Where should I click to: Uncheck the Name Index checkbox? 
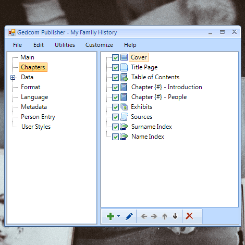115,137
